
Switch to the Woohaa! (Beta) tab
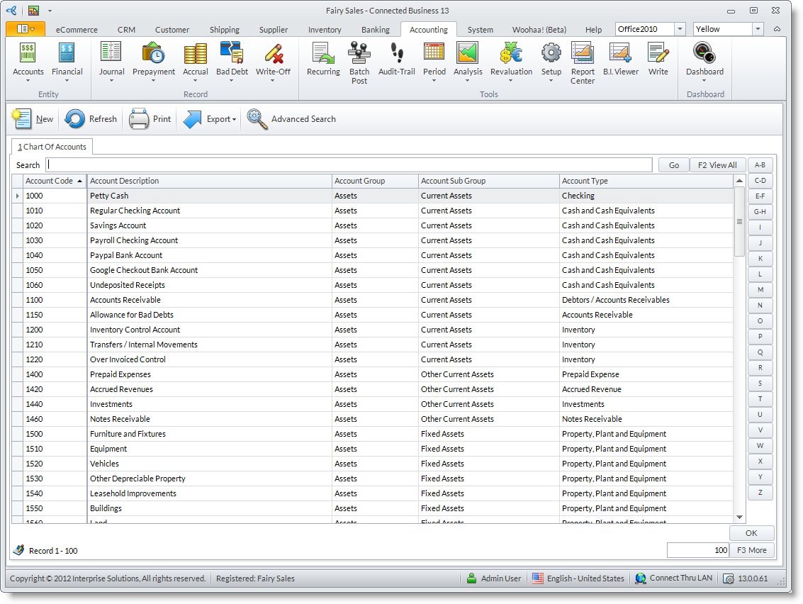click(539, 30)
